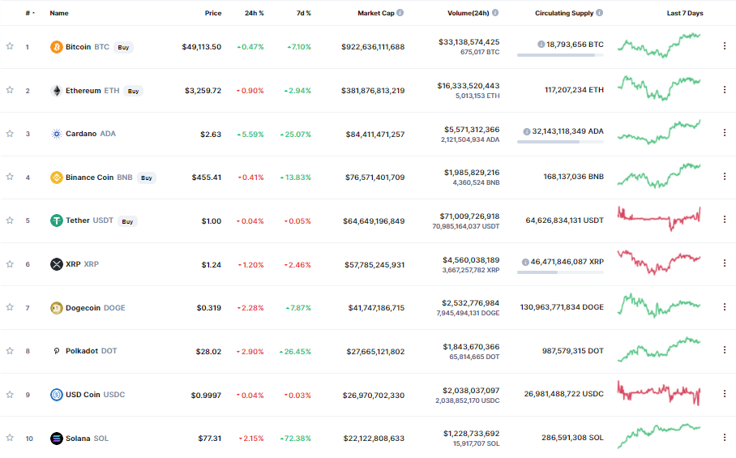Open the Cardano ADA coin page
The height and width of the screenshot is (458, 736).
tap(91, 134)
